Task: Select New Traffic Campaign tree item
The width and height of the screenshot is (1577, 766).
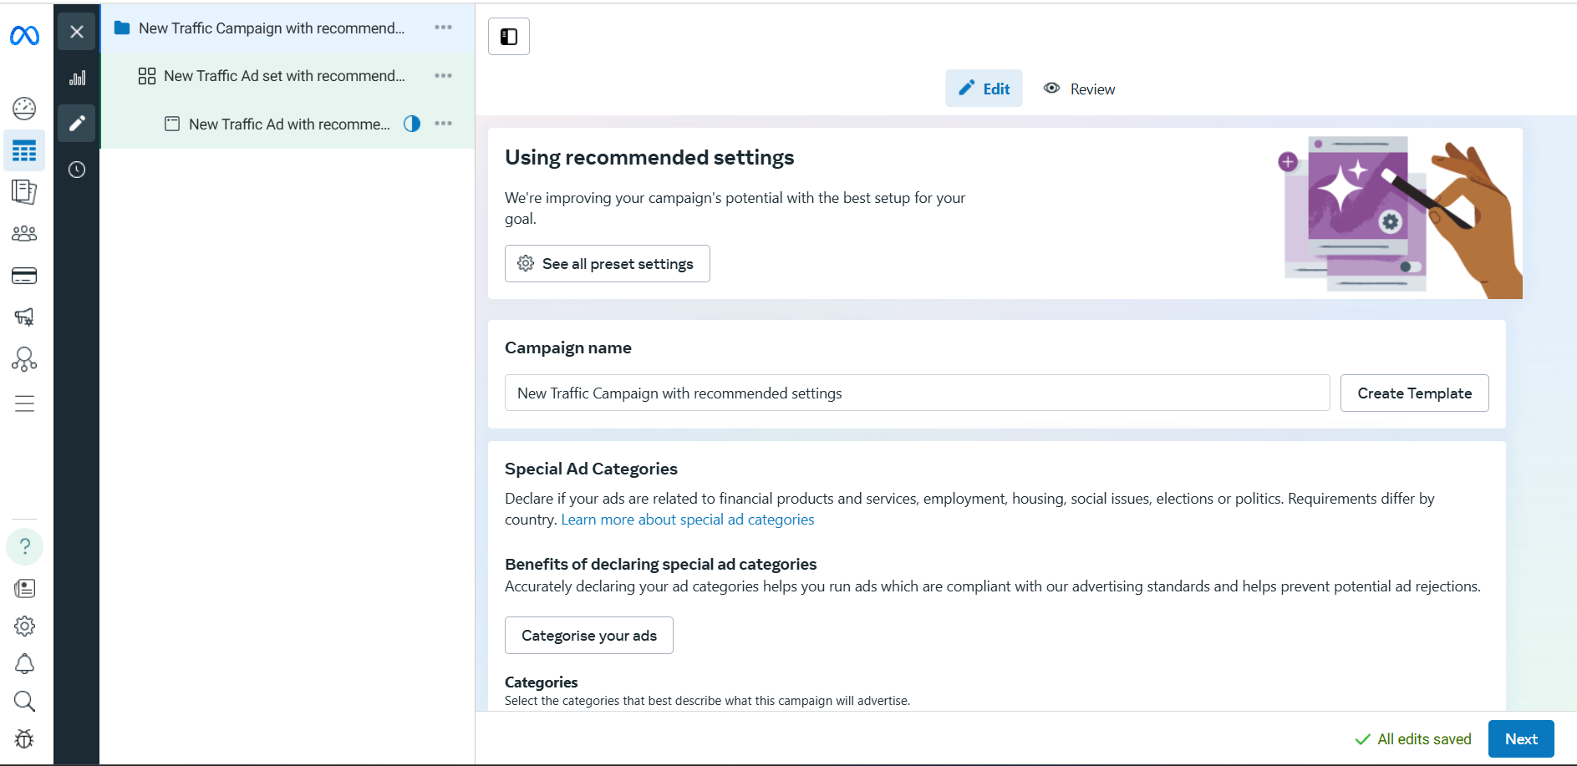Action: [287, 28]
